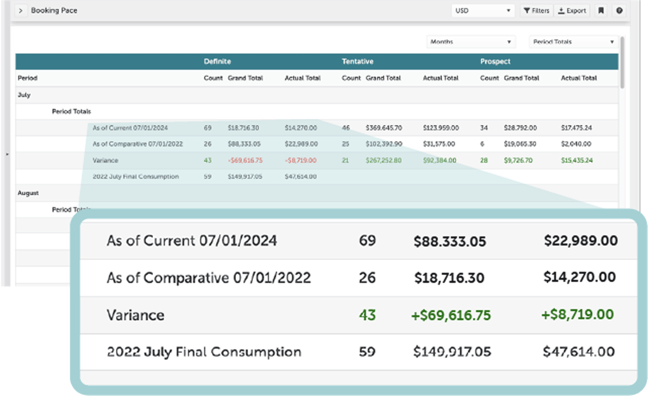Click the Tentative current Grand Total $369,645.70
This screenshot has width=648, height=396.
pos(384,128)
